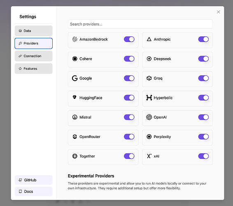Open the Data settings tab
The width and height of the screenshot is (233, 206).
[34, 31]
